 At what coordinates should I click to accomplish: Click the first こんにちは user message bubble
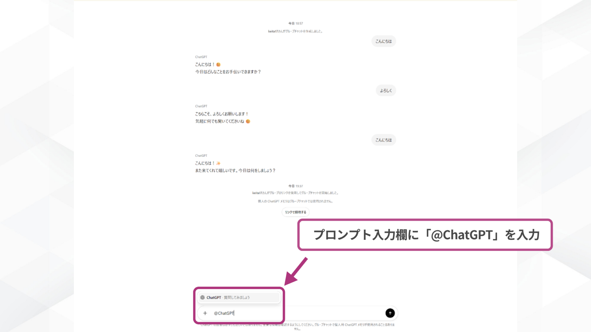pyautogui.click(x=384, y=41)
